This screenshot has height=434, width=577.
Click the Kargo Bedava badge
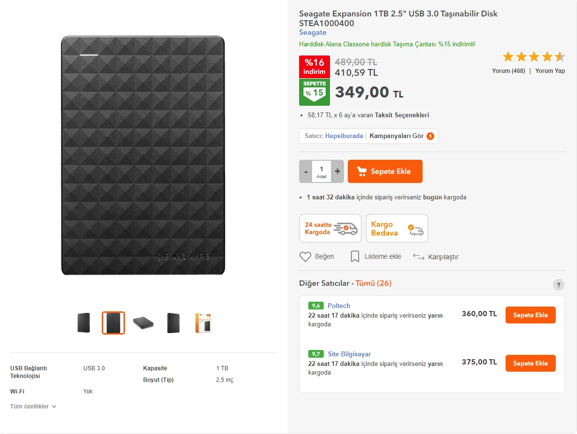pyautogui.click(x=397, y=228)
